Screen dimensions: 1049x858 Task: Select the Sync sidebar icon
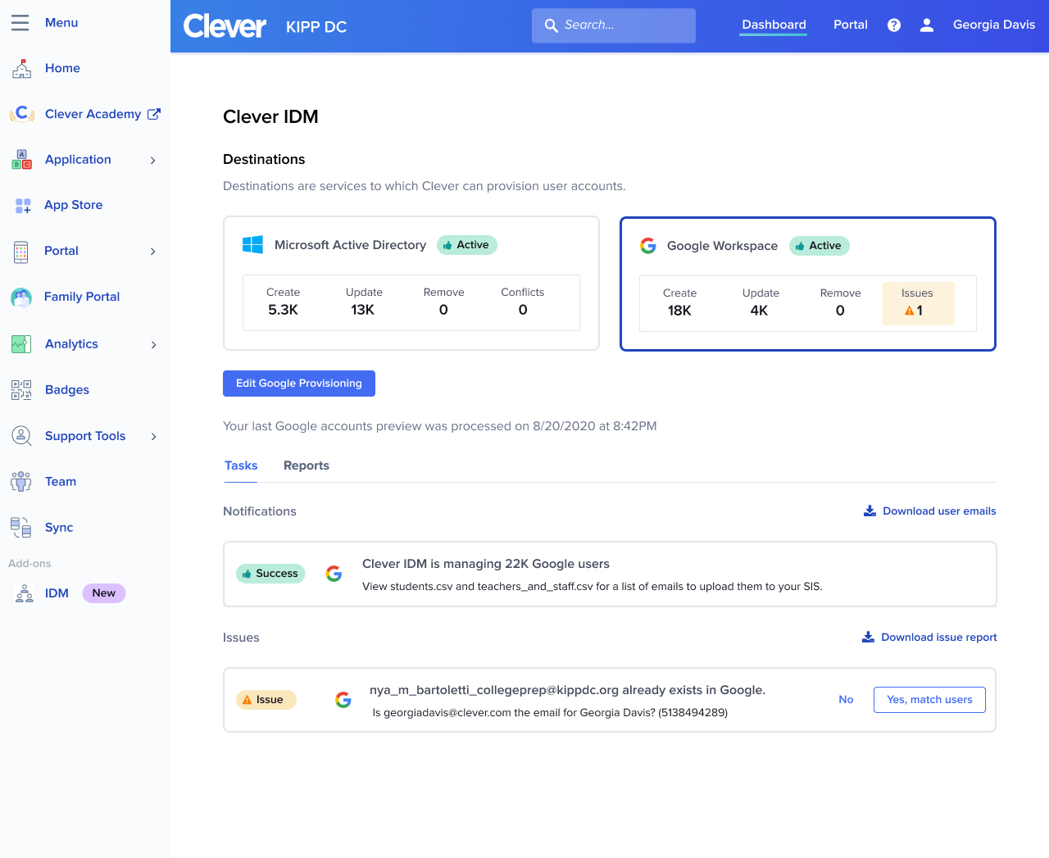[20, 527]
